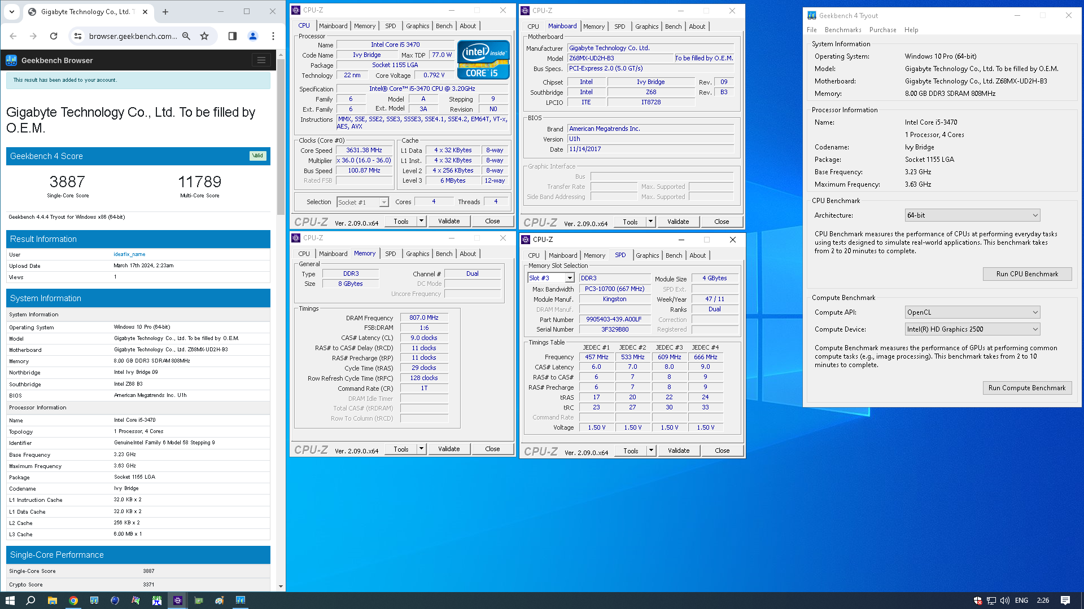Close the Gigabyte Technology browser tab
This screenshot has width=1084, height=609.
[145, 11]
